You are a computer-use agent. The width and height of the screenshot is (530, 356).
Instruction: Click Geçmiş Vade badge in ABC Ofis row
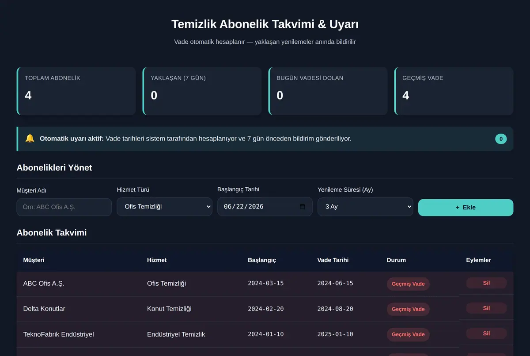click(x=408, y=284)
